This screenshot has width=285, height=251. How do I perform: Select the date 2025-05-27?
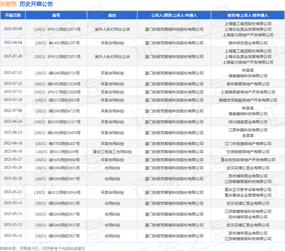[x=13, y=159]
